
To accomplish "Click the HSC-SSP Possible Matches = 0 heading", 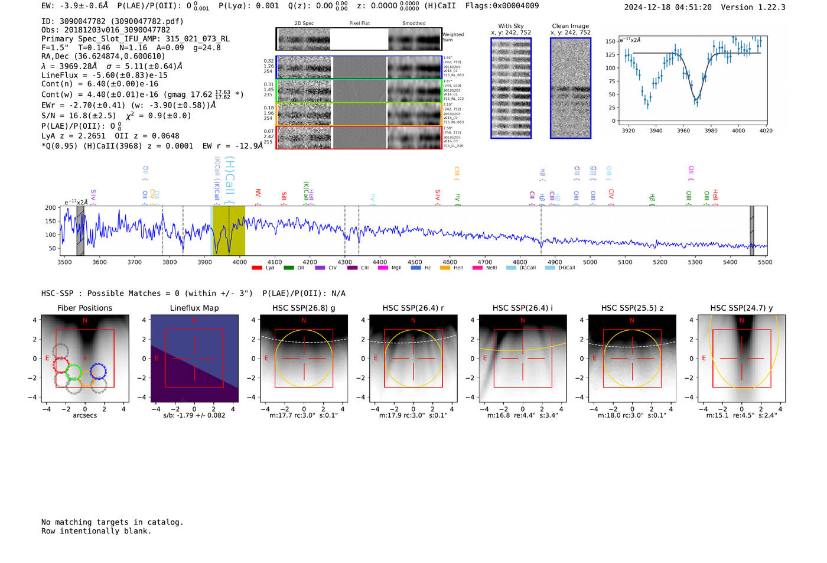I will point(147,294).
